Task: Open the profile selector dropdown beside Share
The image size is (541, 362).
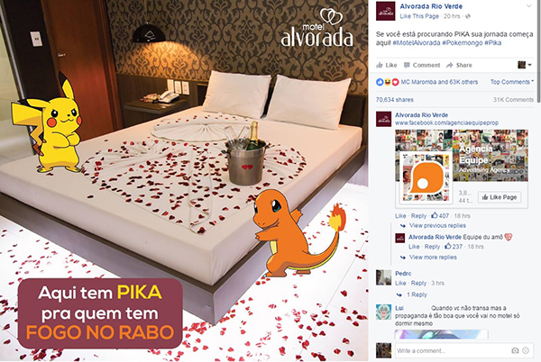Action: tap(525, 65)
